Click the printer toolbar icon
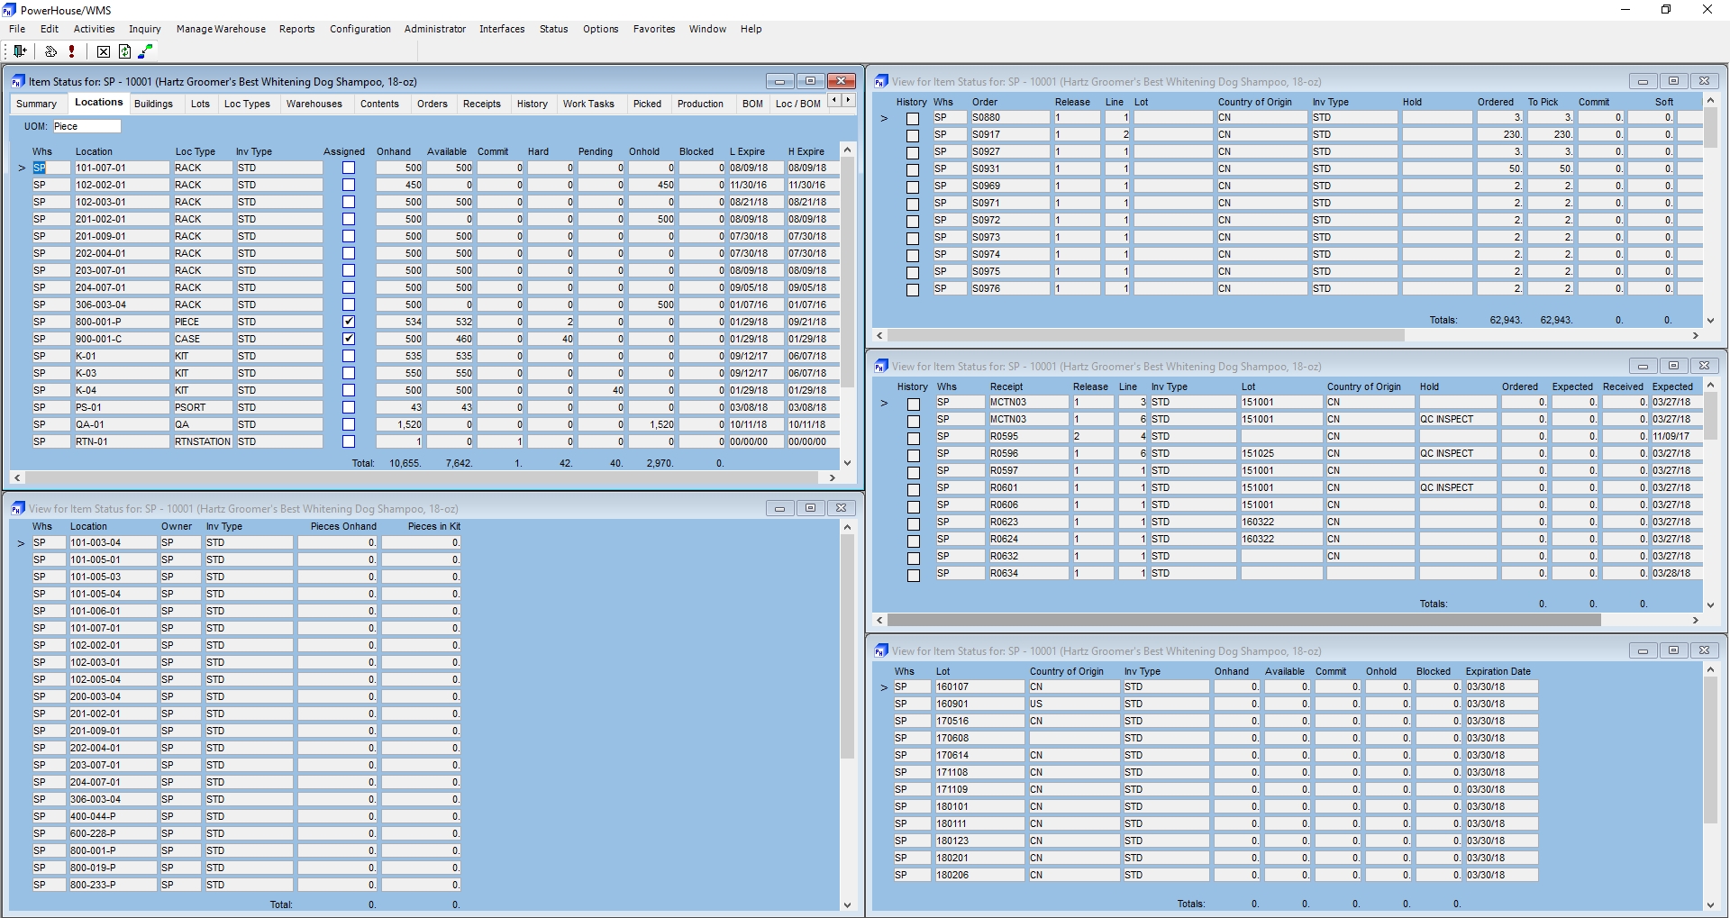 [50, 51]
